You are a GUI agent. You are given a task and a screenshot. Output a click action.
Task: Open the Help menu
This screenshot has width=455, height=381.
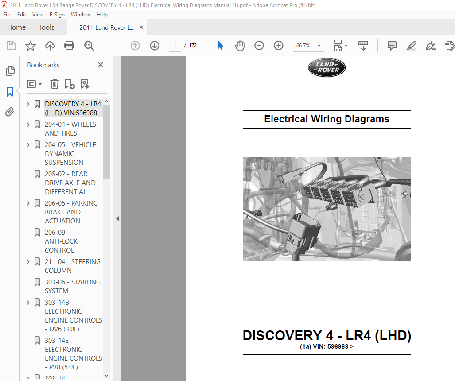[102, 15]
